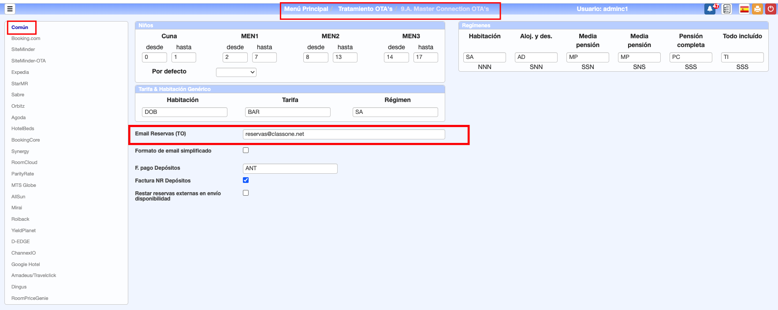Click the F. pago Depósitos input
The image size is (778, 310).
click(x=290, y=168)
